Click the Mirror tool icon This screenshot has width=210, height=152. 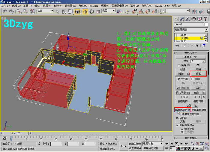coord(194,12)
